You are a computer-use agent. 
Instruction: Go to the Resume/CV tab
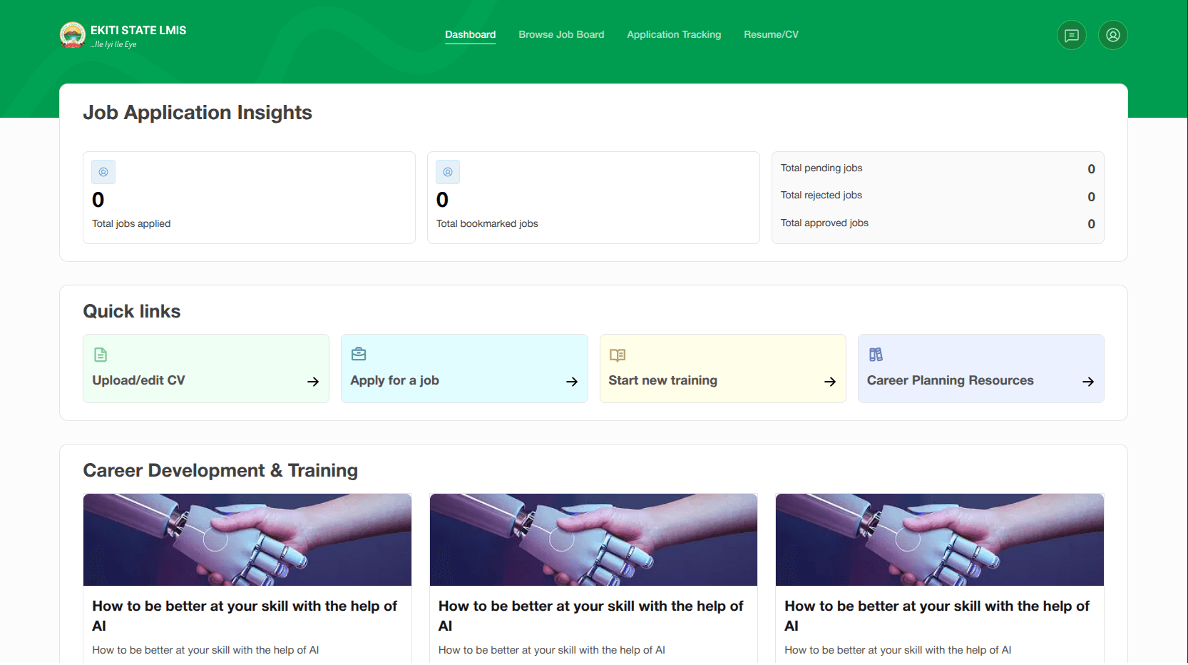(771, 34)
